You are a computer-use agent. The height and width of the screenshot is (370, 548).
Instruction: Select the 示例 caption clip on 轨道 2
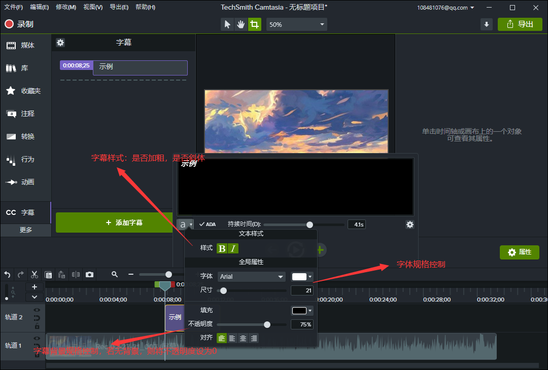tap(175, 318)
